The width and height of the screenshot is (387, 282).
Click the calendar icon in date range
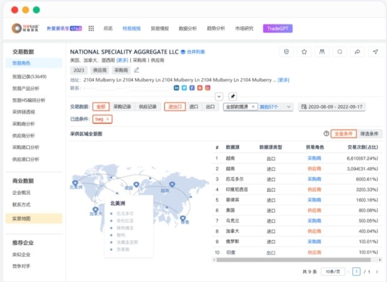tap(304, 107)
